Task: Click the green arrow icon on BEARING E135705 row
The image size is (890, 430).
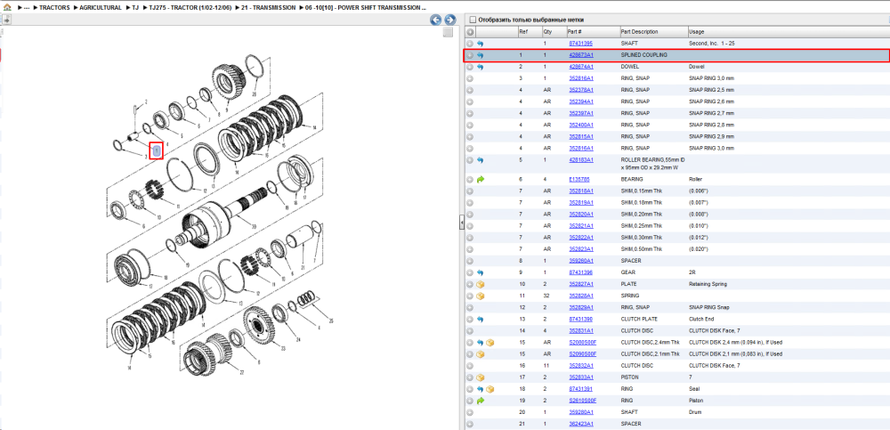Action: [480, 179]
